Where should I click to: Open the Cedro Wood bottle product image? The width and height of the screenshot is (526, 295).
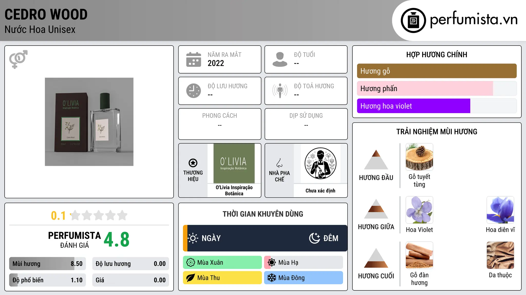click(89, 122)
